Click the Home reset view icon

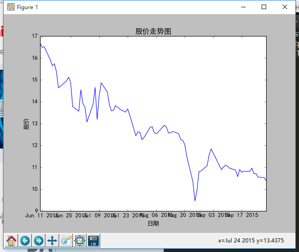pyautogui.click(x=11, y=240)
